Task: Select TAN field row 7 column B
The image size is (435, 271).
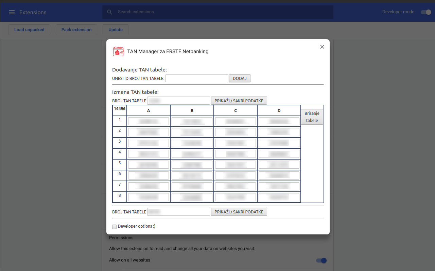Action: coord(192,186)
